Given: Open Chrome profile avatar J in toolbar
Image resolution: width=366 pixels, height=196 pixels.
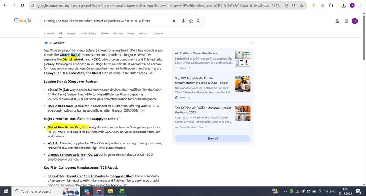Looking at the screenshot, I should tap(352, 5).
